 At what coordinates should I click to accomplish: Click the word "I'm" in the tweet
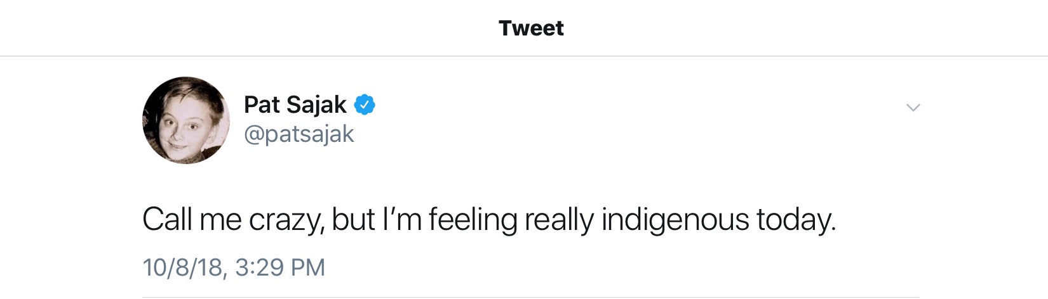click(401, 220)
